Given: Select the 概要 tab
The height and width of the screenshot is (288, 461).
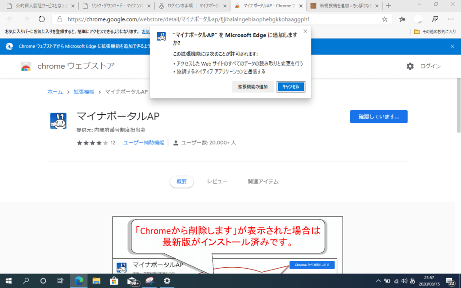Looking at the screenshot, I should tap(181, 182).
